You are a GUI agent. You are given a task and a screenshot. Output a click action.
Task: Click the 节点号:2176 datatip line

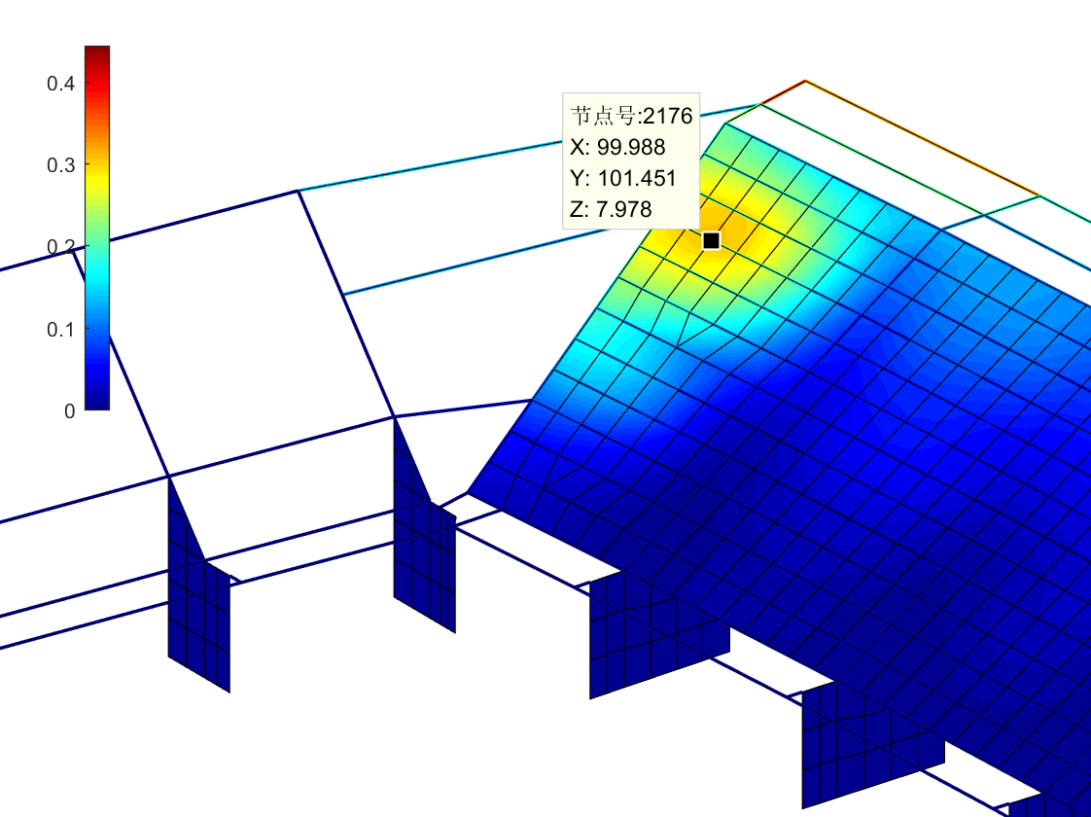pyautogui.click(x=632, y=116)
